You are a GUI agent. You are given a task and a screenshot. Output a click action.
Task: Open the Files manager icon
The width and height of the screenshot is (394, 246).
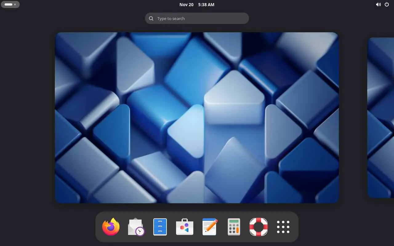160,227
